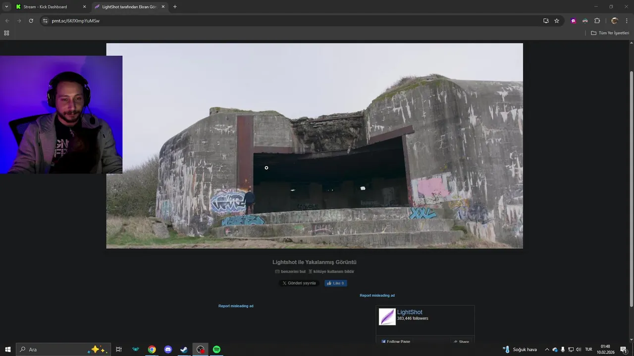Open the LightShot Facebook page title link

[x=410, y=312]
